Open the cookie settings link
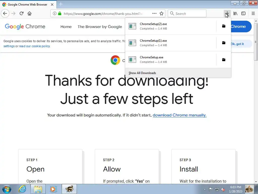Image resolution: width=258 pixels, height=194 pixels. click(x=9, y=46)
